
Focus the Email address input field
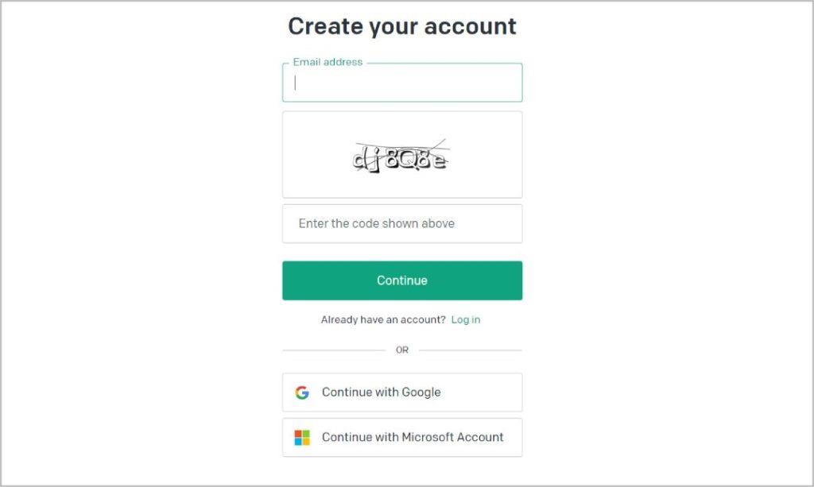pos(402,83)
